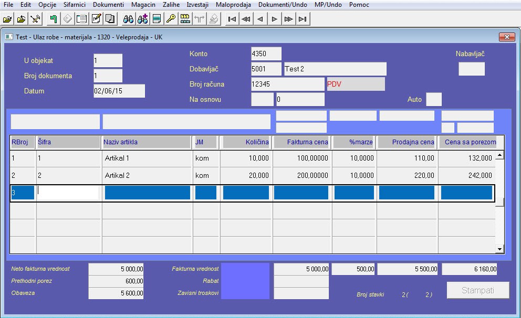Select the Artikal 1 name cell
The height and width of the screenshot is (318, 521).
[147, 158]
